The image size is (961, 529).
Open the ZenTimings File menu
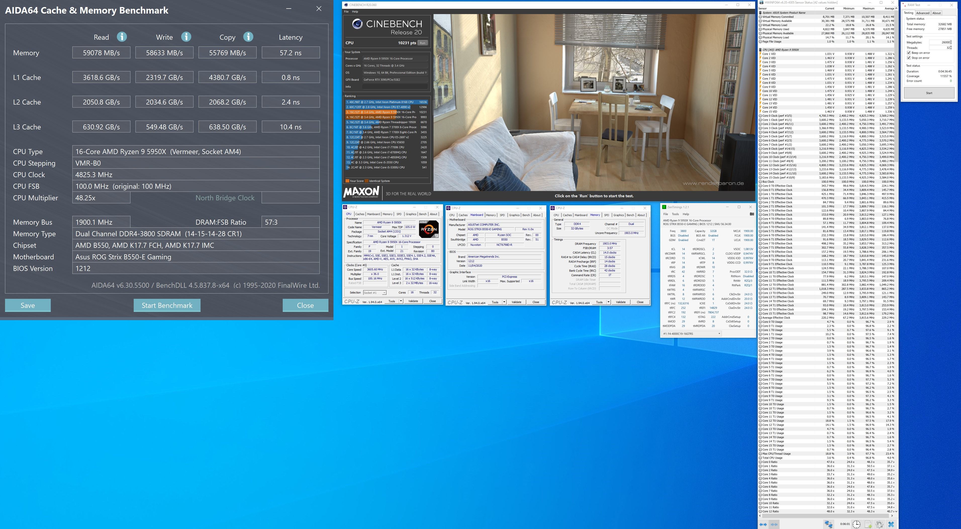(665, 214)
